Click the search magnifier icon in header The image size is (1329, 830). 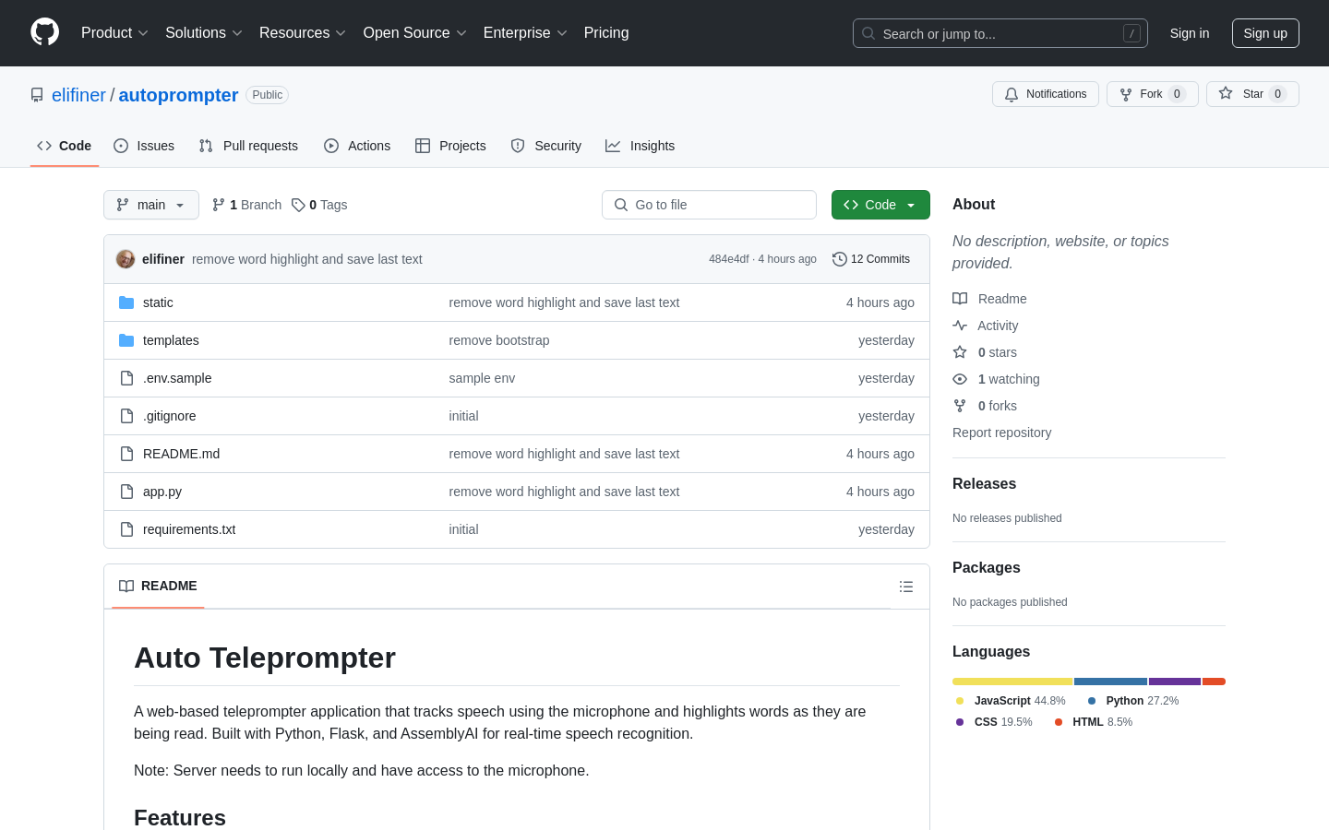pyautogui.click(x=868, y=33)
